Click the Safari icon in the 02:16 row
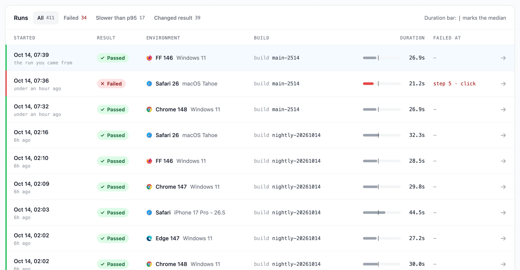 [x=149, y=135]
